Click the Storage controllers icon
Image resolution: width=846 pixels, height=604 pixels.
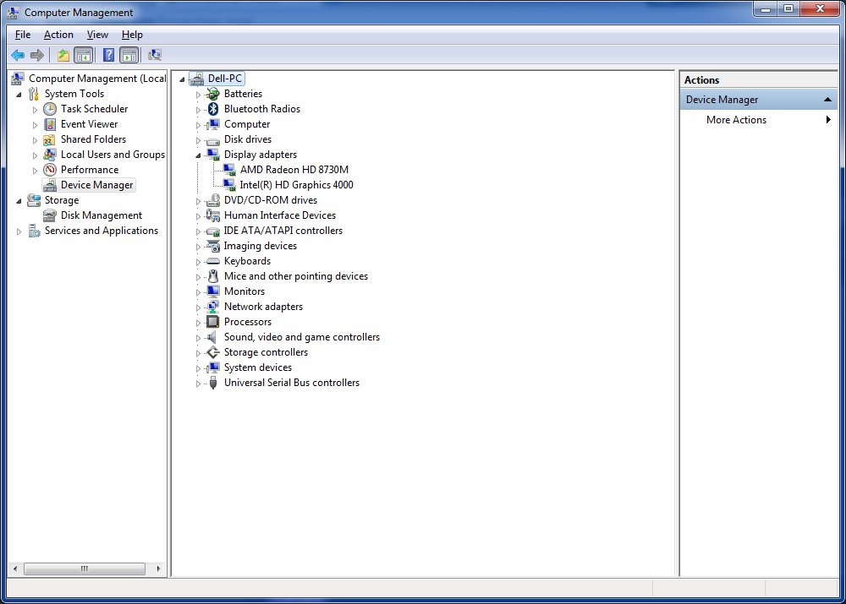click(213, 352)
